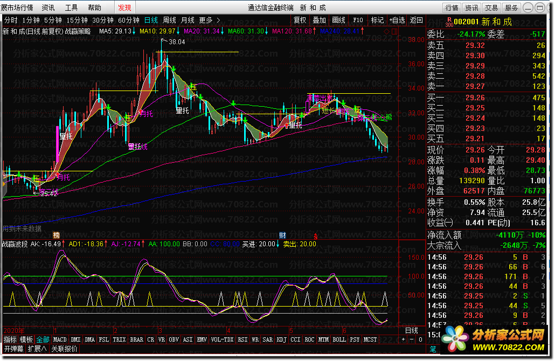Image resolution: width=555 pixels, height=361 pixels.
Task: Open the 资讯 menu in menu bar
Action: coord(48,8)
